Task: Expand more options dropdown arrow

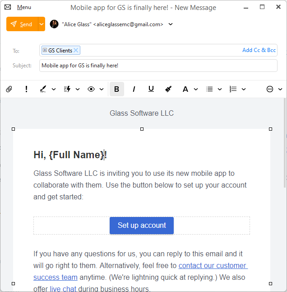Action: click(280, 89)
